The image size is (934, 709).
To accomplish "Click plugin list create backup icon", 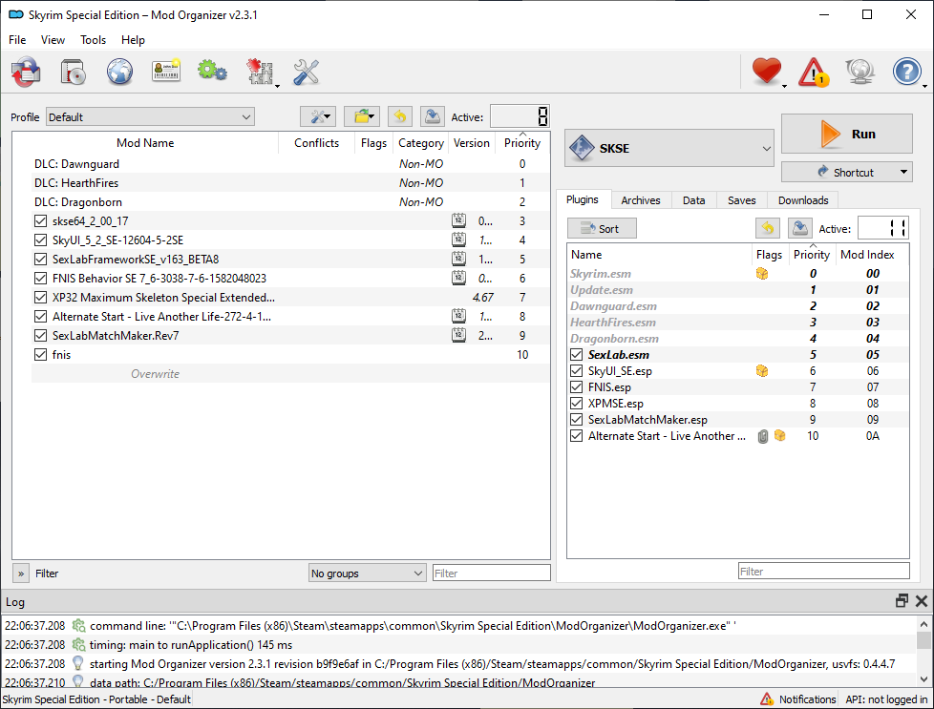I will click(x=800, y=228).
